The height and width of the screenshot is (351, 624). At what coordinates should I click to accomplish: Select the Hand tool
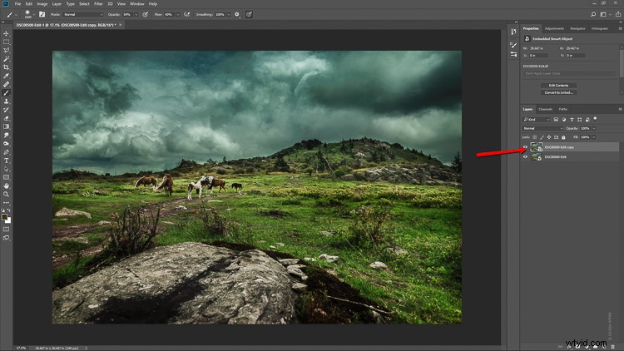(6, 185)
